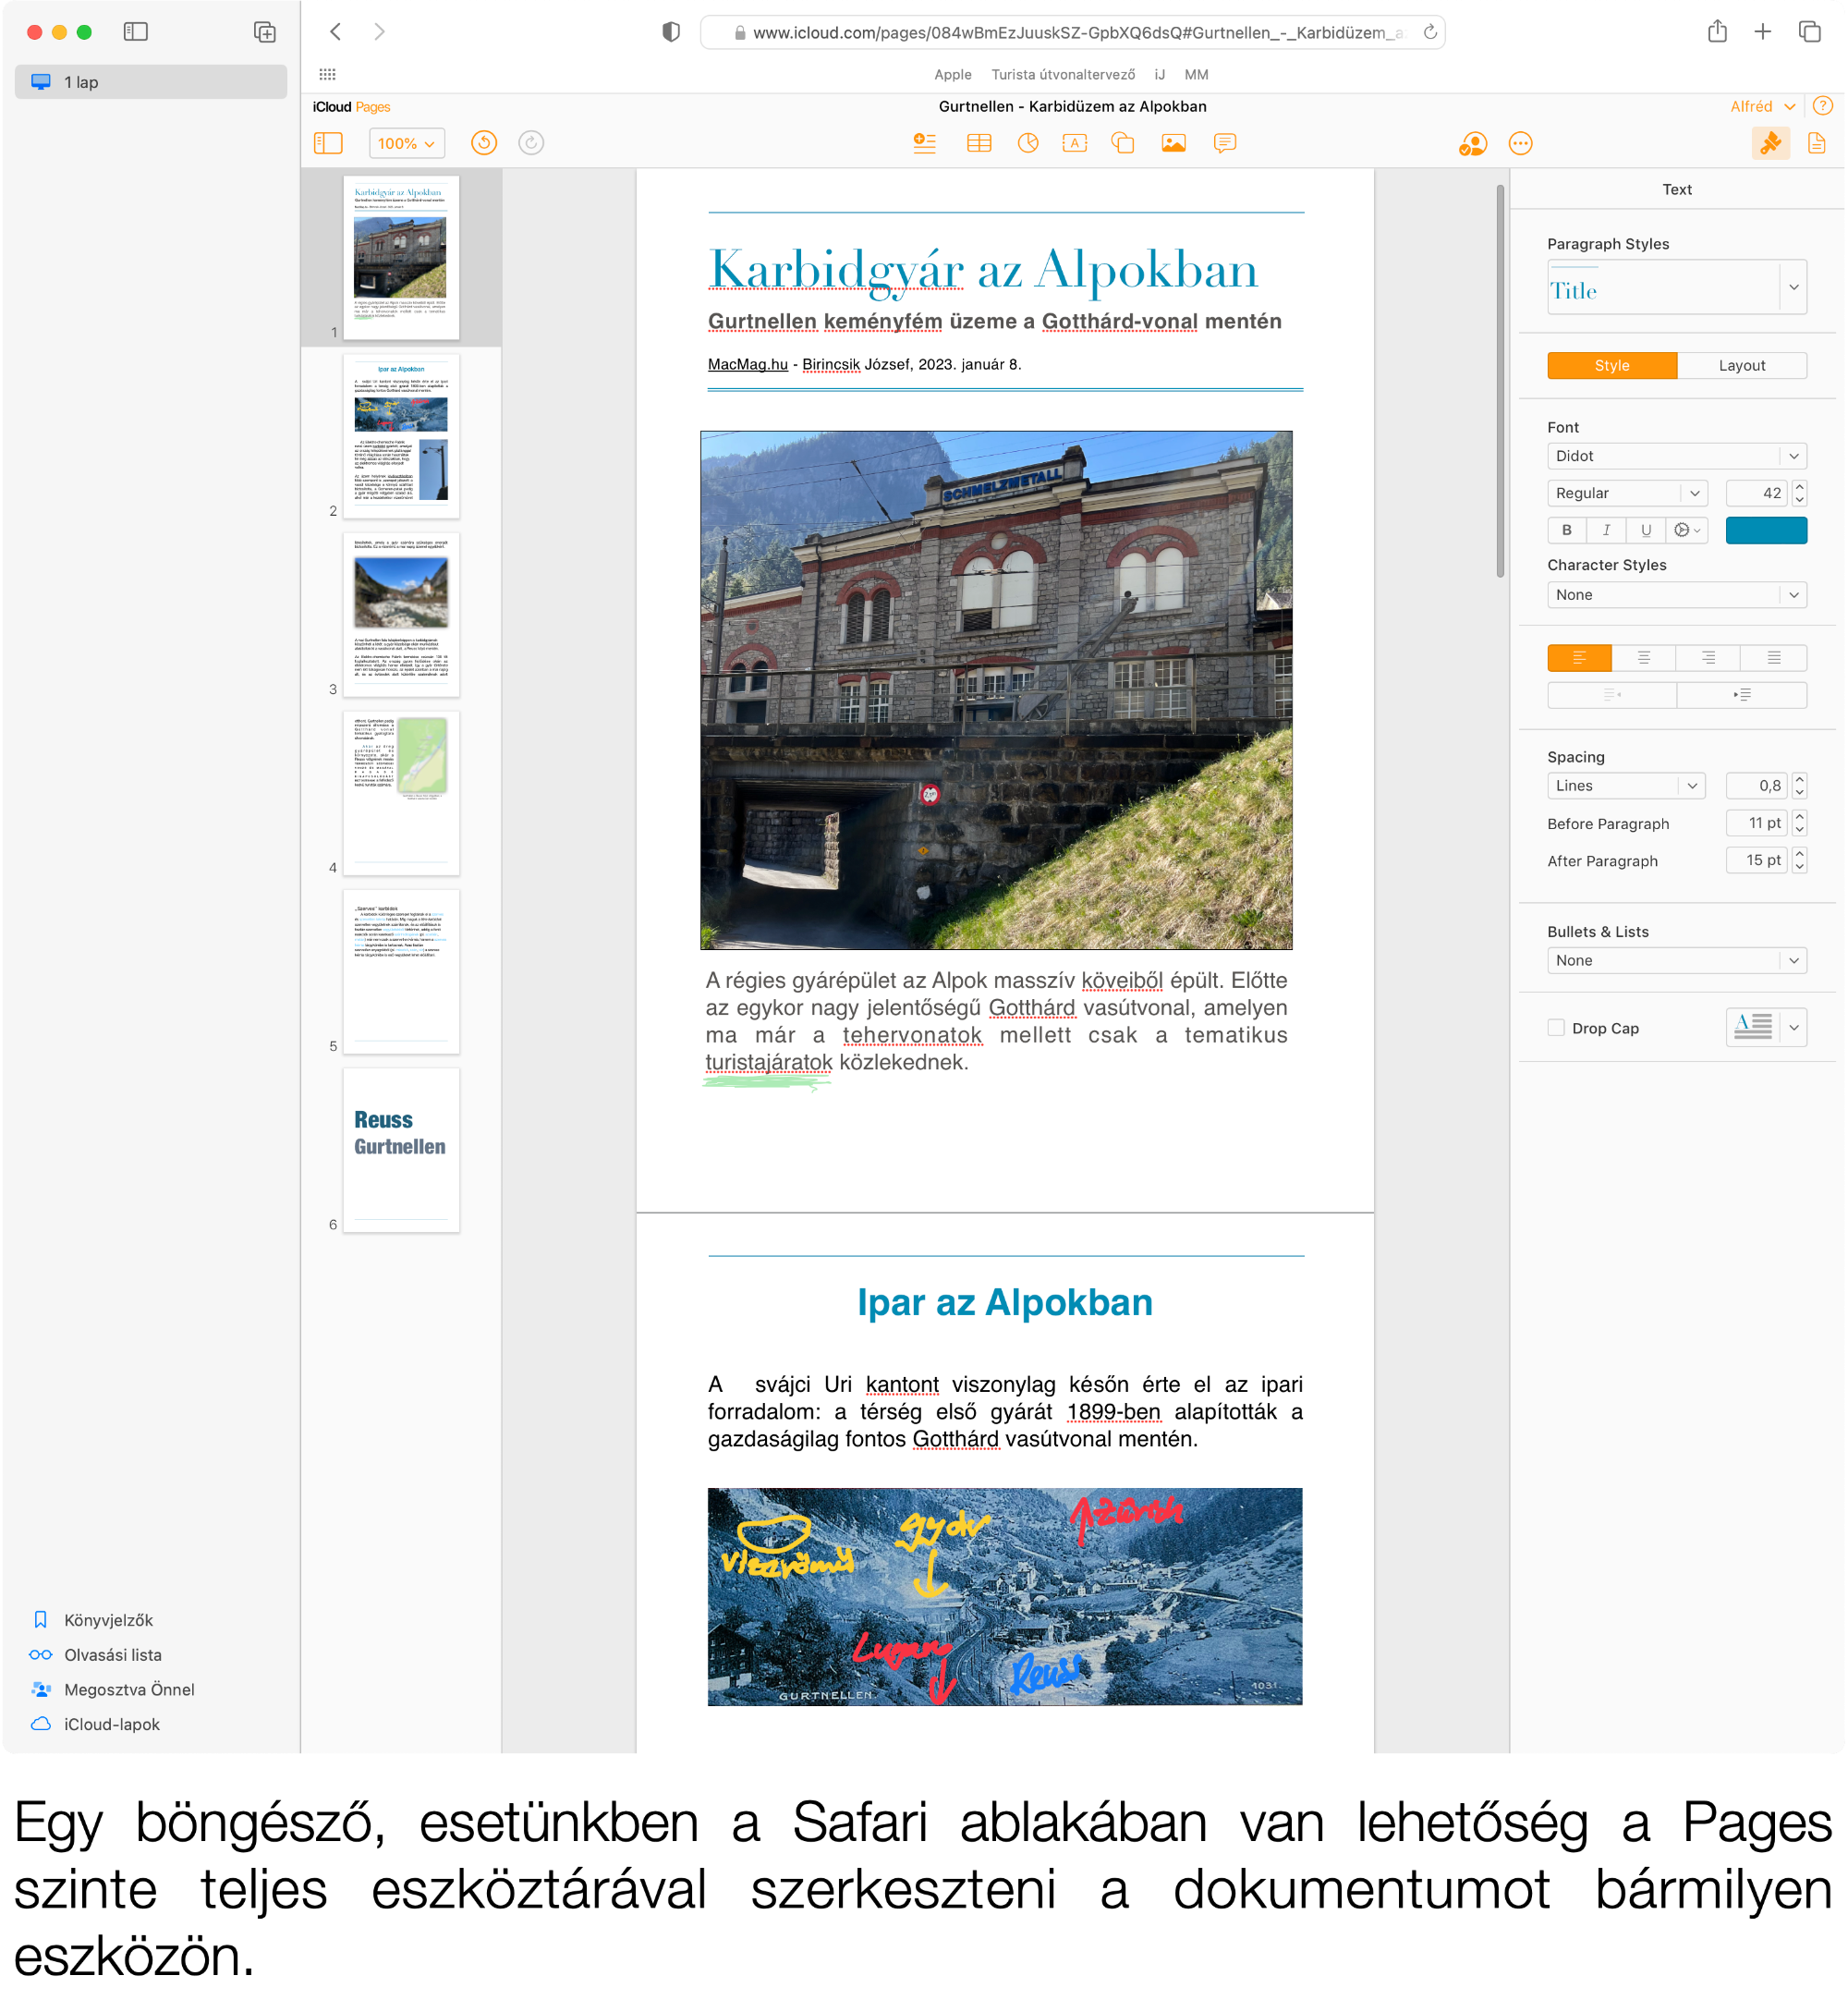Expand the Title paragraph styles dropdown
Screen dimensions: 1848x2000
coord(1793,288)
